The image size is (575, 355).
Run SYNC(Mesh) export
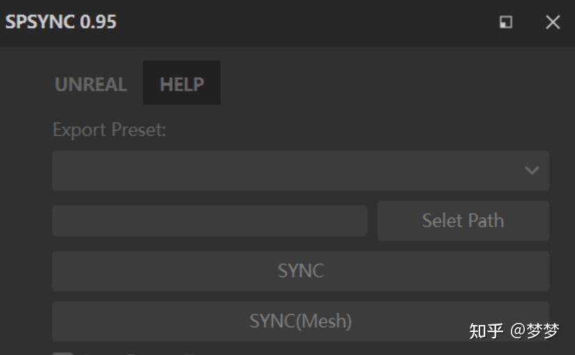300,321
